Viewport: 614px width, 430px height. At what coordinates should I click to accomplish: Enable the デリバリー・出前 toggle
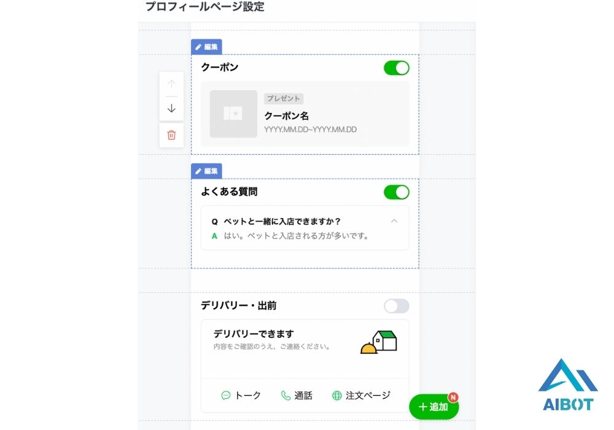(x=396, y=306)
